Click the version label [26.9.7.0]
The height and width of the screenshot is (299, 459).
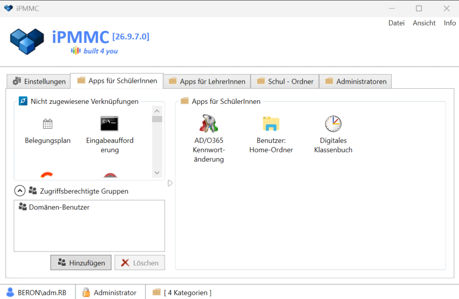[x=131, y=36]
